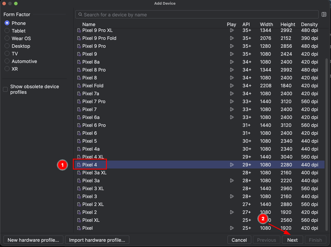
Task: Enable Show obsolete device profiles checkbox
Action: pyautogui.click(x=5, y=89)
